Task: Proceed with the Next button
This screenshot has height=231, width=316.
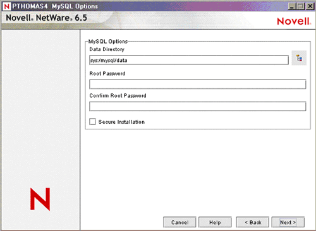Action: 288,222
